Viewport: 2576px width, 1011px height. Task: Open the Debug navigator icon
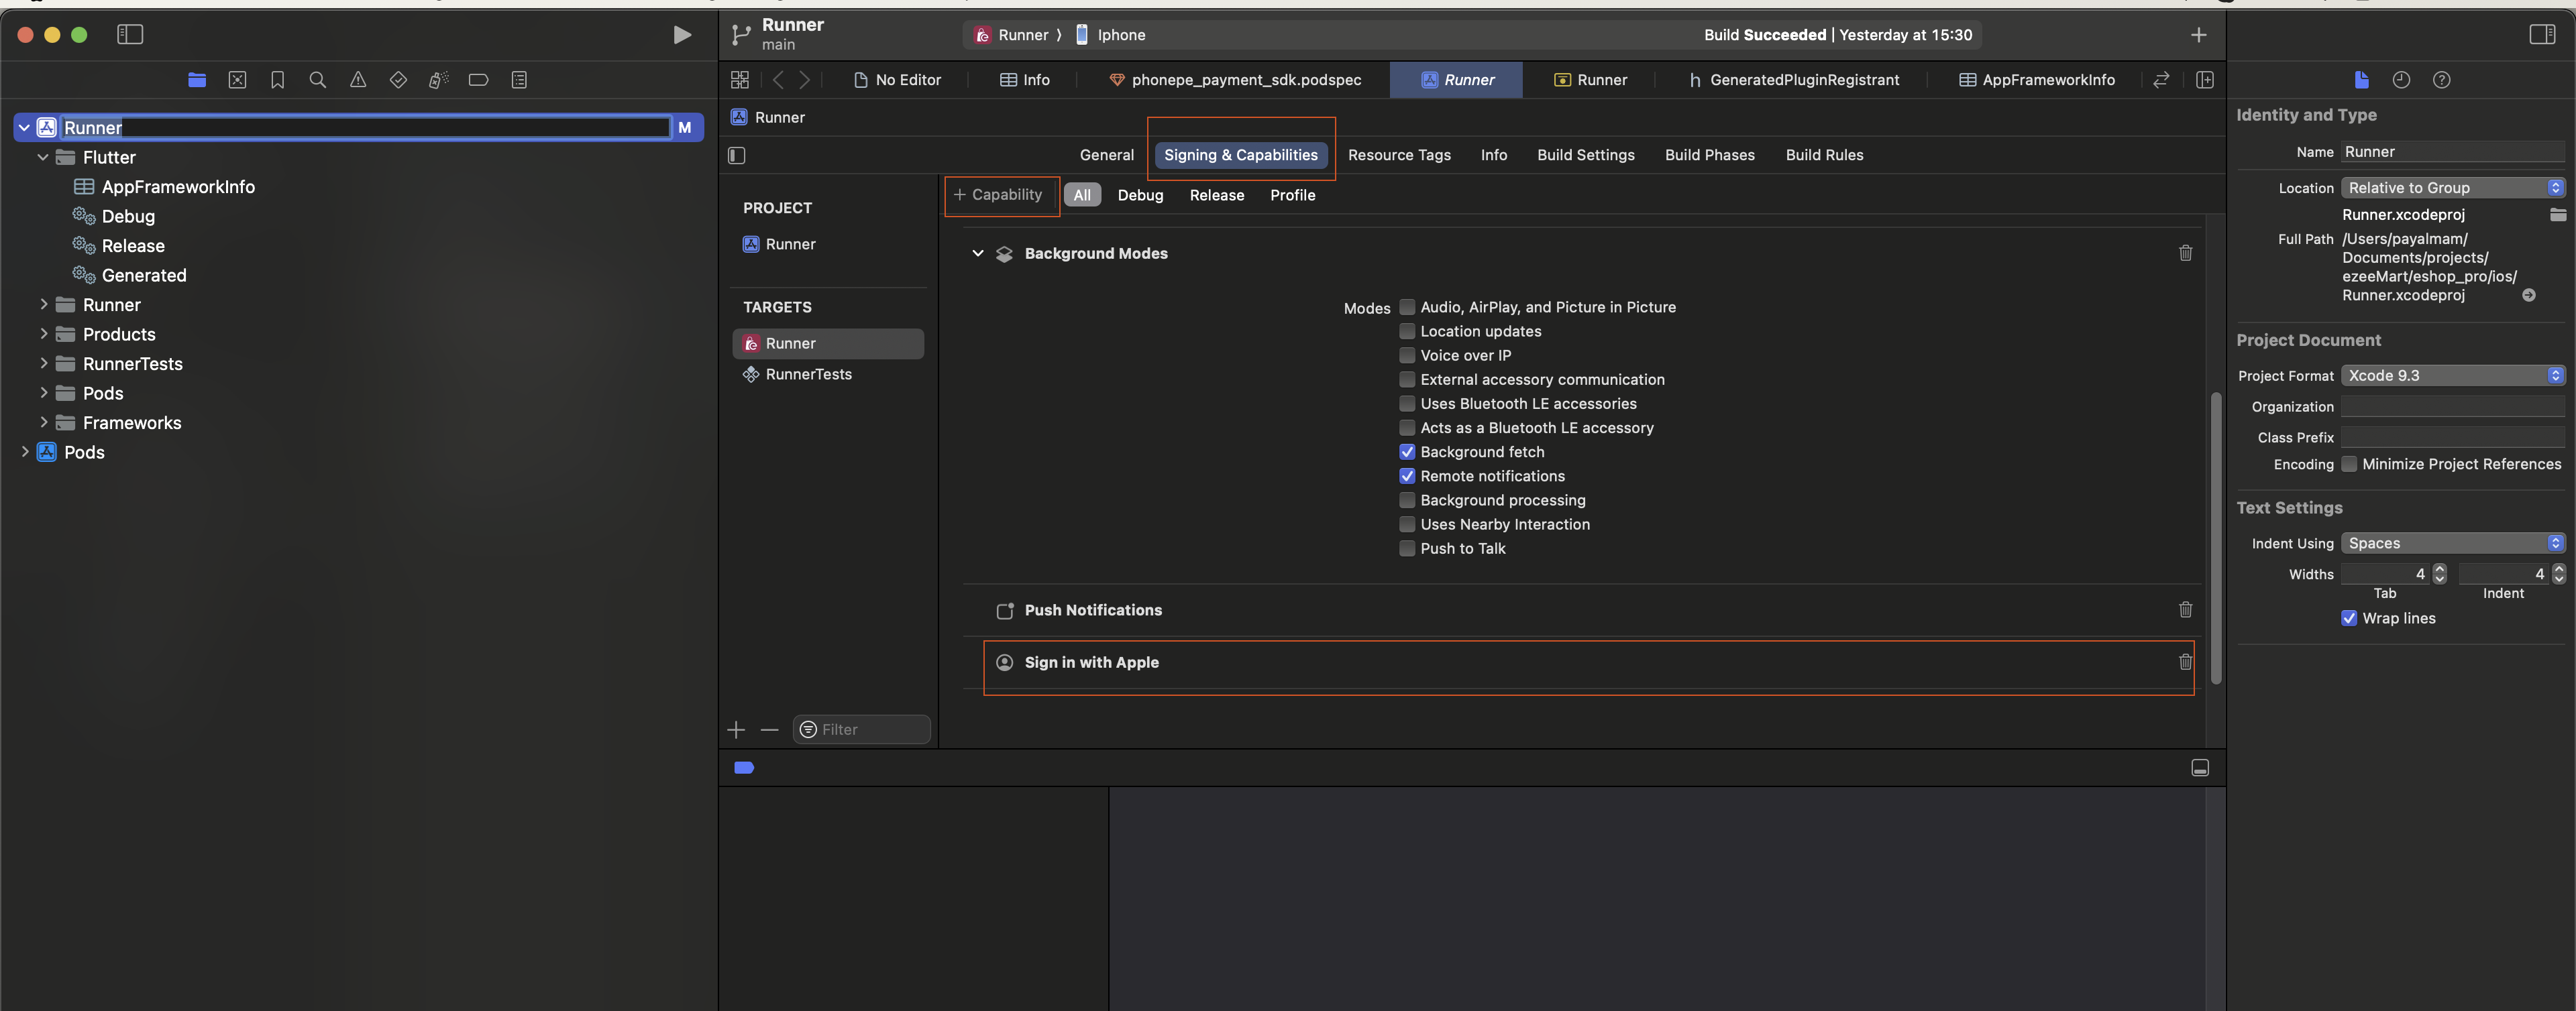[x=438, y=80]
